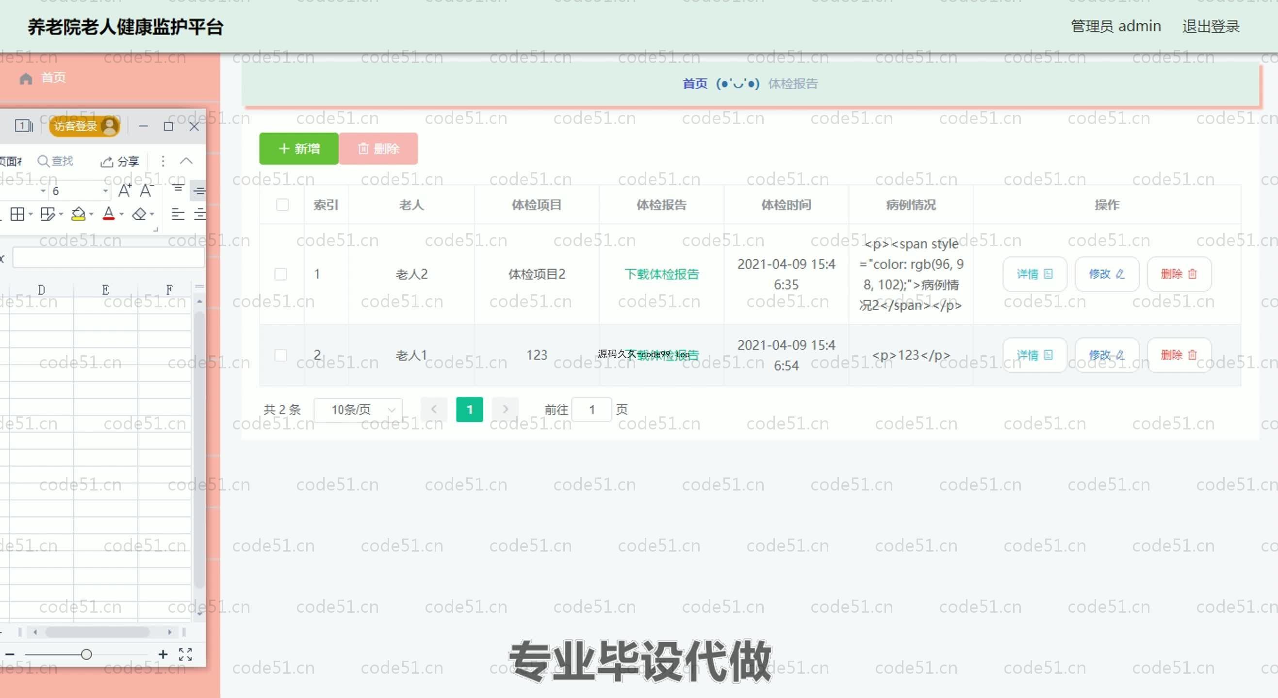Select column D header in spreadsheet
The width and height of the screenshot is (1278, 698).
tap(41, 289)
